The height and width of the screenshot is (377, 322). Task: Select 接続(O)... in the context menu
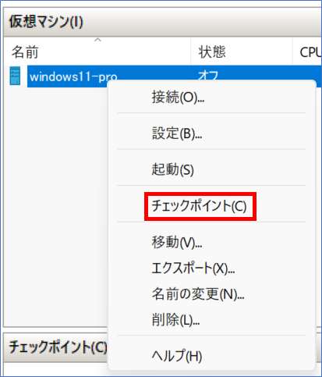[x=178, y=98]
